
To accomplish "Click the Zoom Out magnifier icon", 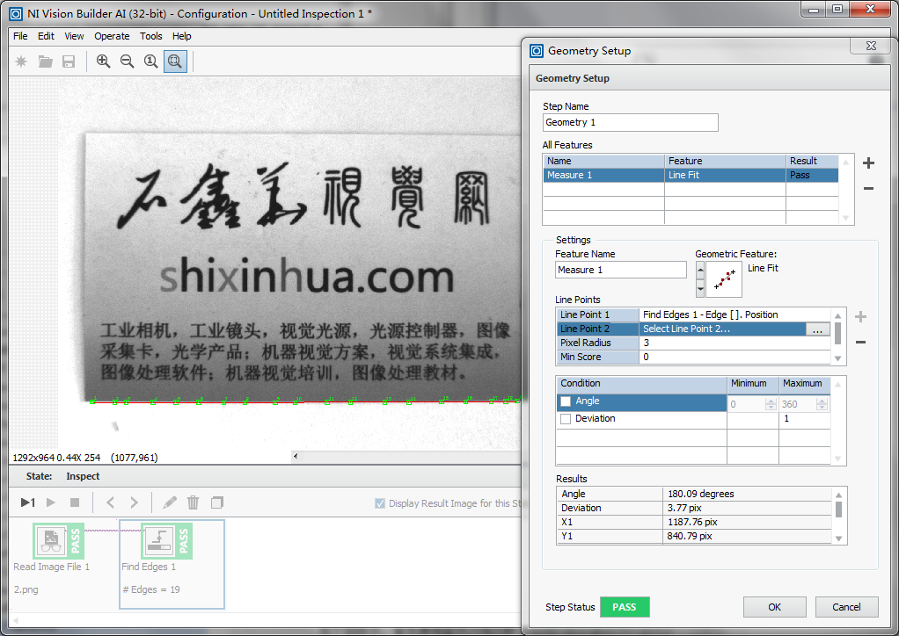I will pyautogui.click(x=128, y=61).
